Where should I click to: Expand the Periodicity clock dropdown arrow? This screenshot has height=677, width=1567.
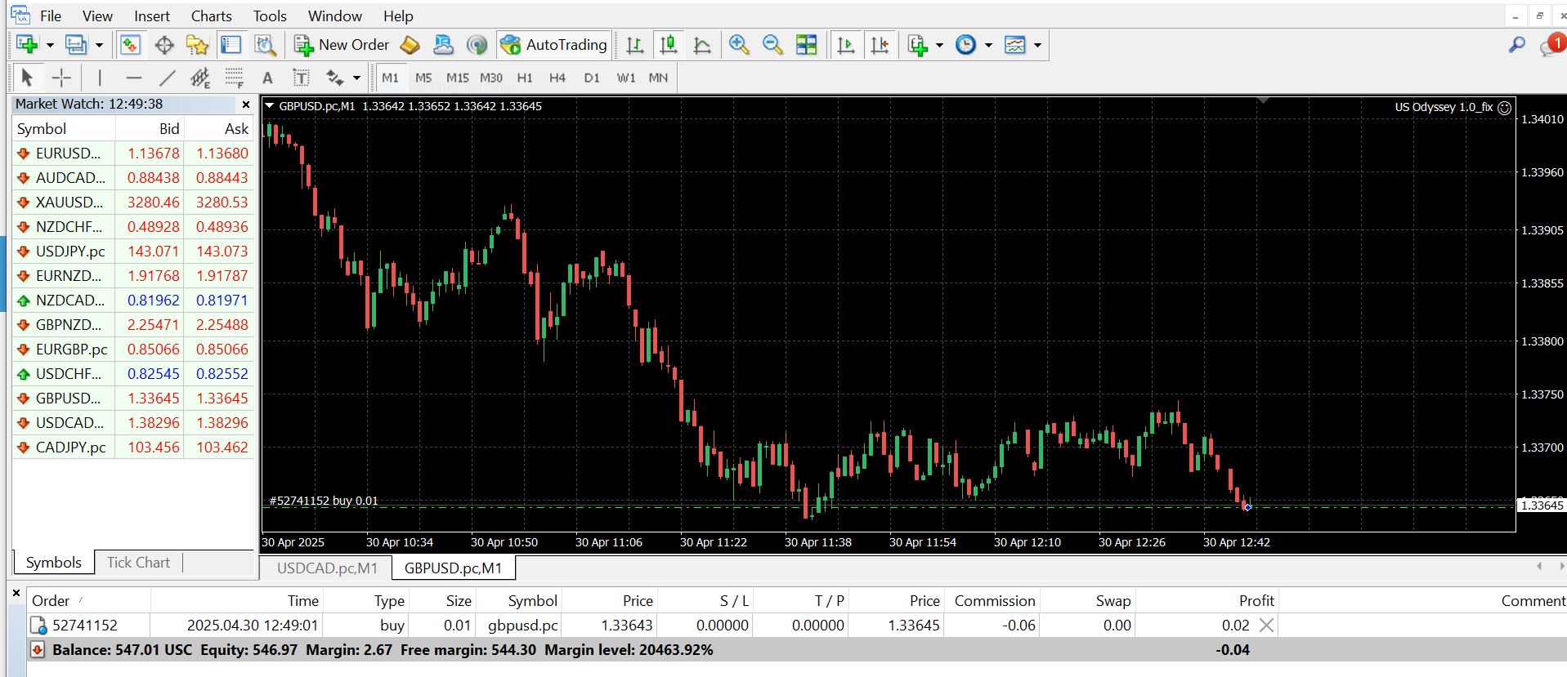click(x=988, y=45)
